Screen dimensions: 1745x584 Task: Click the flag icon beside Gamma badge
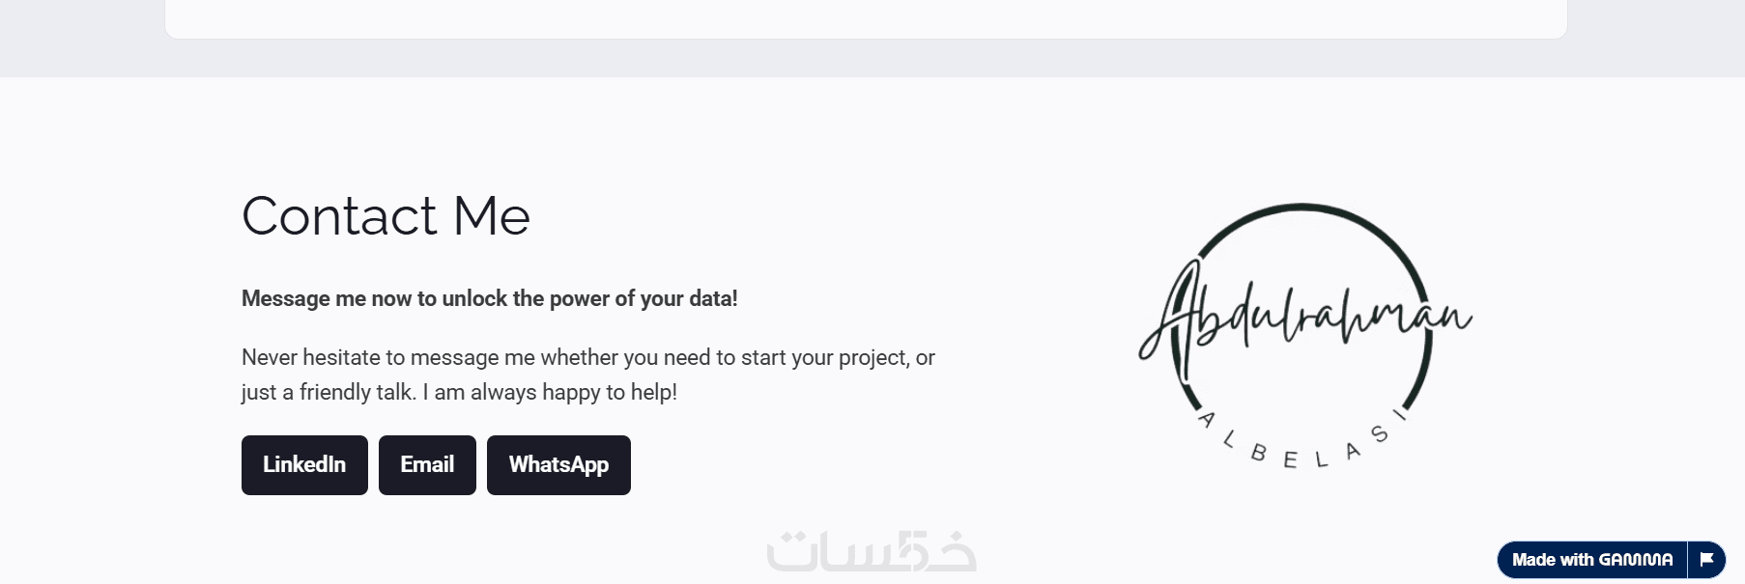pyautogui.click(x=1706, y=560)
